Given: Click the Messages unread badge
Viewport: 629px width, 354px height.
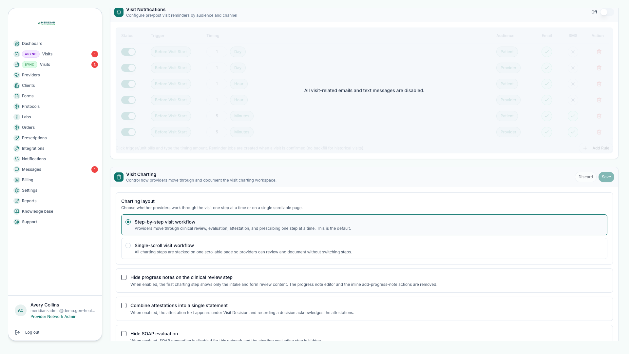Looking at the screenshot, I should coord(95,169).
